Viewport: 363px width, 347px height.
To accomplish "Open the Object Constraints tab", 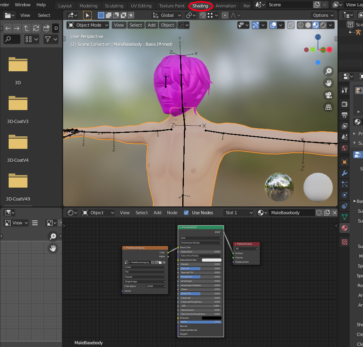I will click(x=345, y=206).
